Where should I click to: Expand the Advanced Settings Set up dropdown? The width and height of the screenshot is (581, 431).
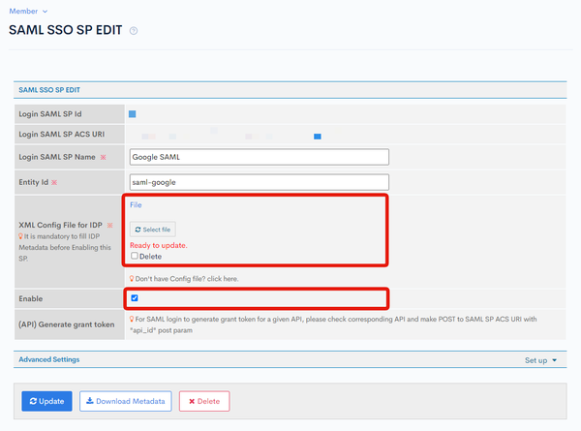pyautogui.click(x=540, y=360)
